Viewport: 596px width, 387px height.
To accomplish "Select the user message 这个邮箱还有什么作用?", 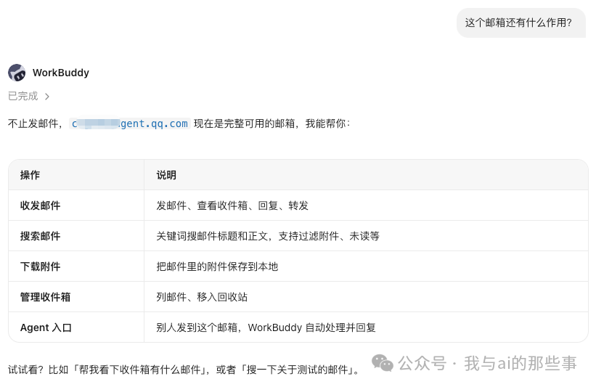I will pos(521,23).
